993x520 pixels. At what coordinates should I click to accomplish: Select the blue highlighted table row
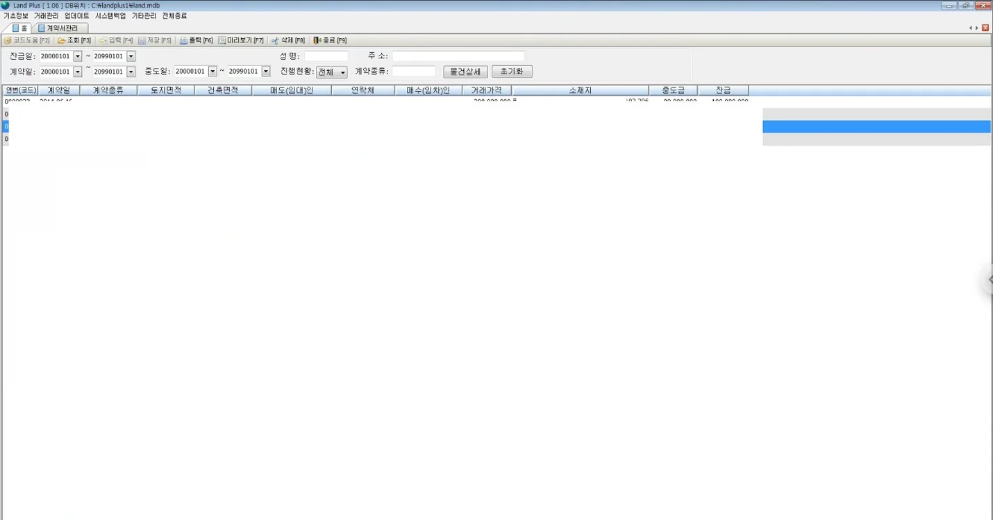click(496, 126)
